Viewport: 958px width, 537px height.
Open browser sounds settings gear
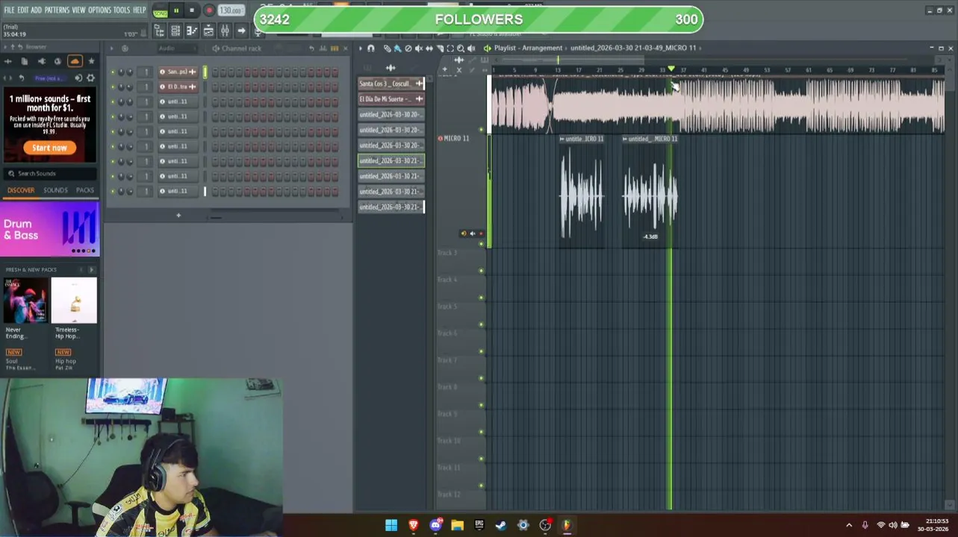tap(90, 78)
